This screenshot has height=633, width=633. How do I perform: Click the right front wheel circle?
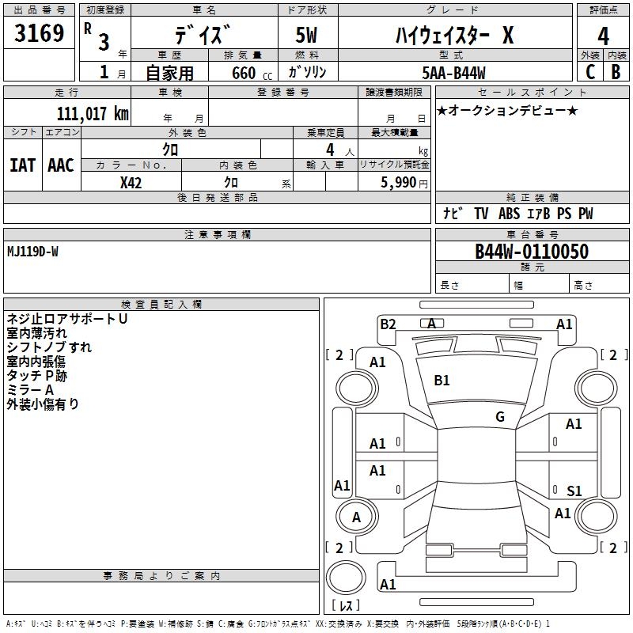tap(596, 388)
